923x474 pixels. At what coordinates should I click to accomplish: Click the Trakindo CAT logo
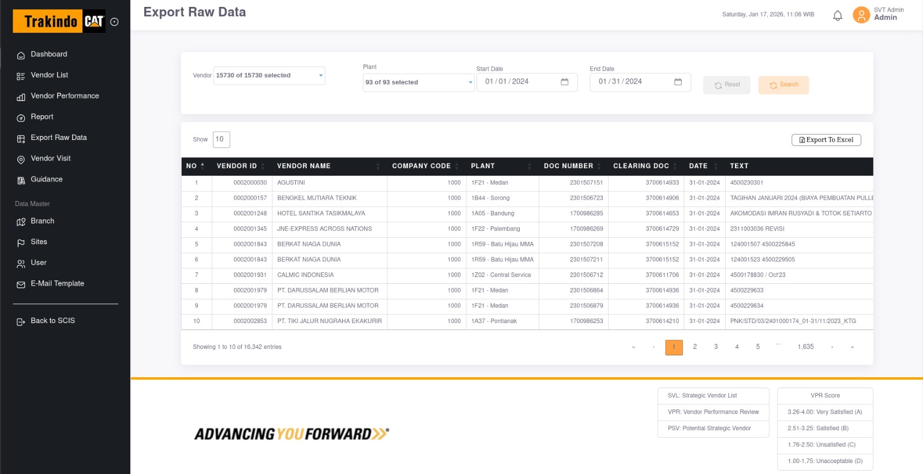(x=59, y=21)
